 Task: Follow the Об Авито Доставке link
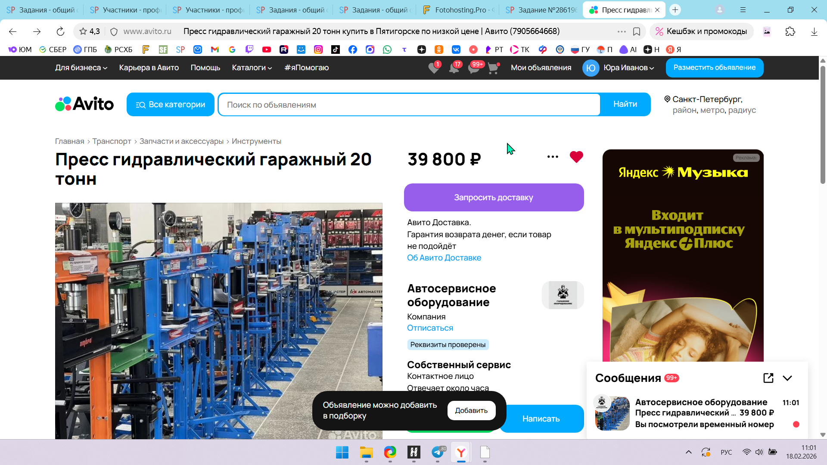(x=444, y=258)
